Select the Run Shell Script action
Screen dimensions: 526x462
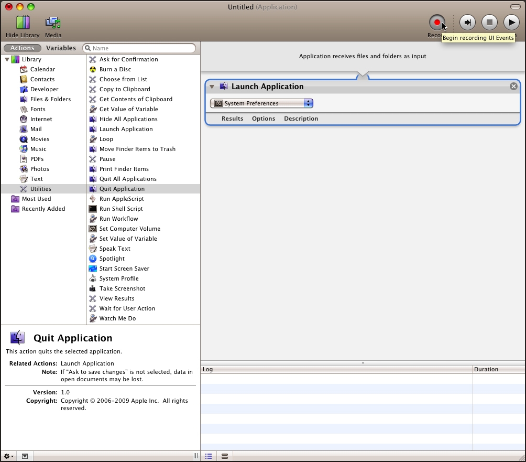pyautogui.click(x=121, y=209)
